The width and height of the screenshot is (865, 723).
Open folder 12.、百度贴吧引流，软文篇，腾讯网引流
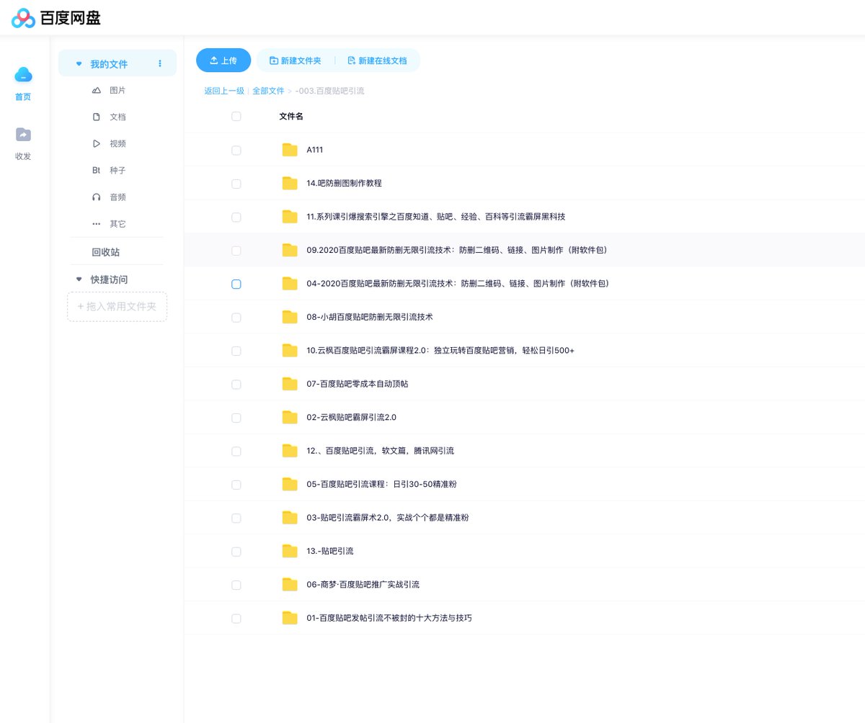coord(380,451)
